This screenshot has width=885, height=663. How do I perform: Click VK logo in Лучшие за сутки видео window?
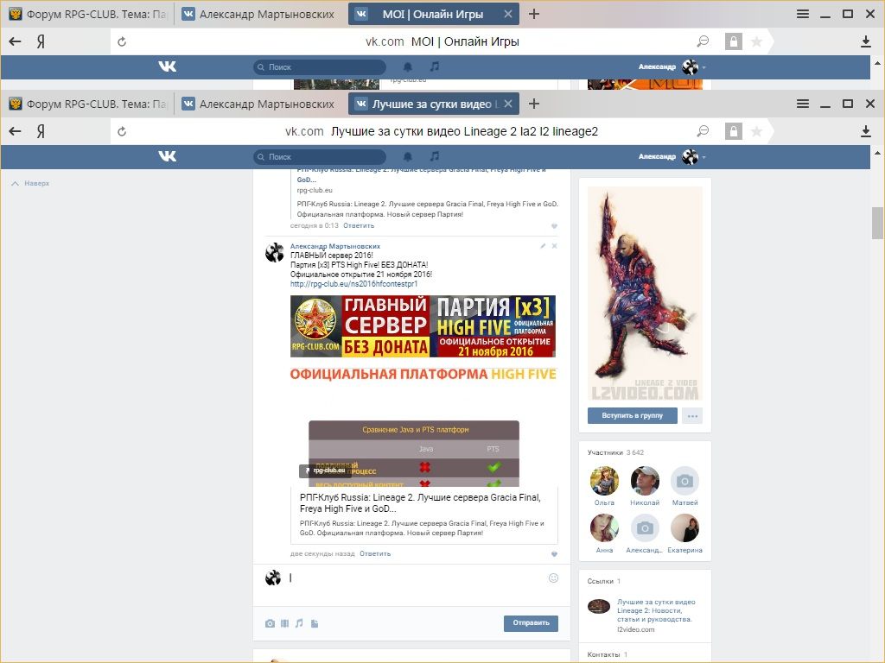tap(167, 156)
